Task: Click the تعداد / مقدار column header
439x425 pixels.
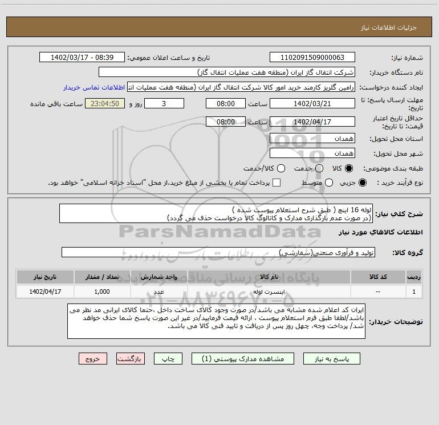Action: coord(102,277)
